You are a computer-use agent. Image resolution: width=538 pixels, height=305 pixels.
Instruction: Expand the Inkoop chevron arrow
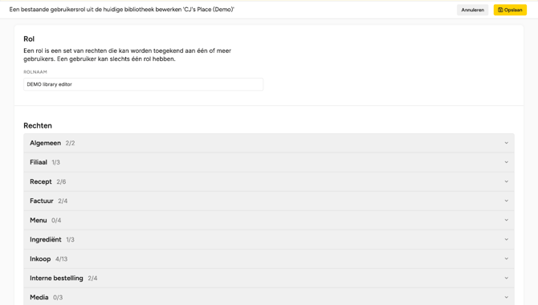tap(507, 258)
